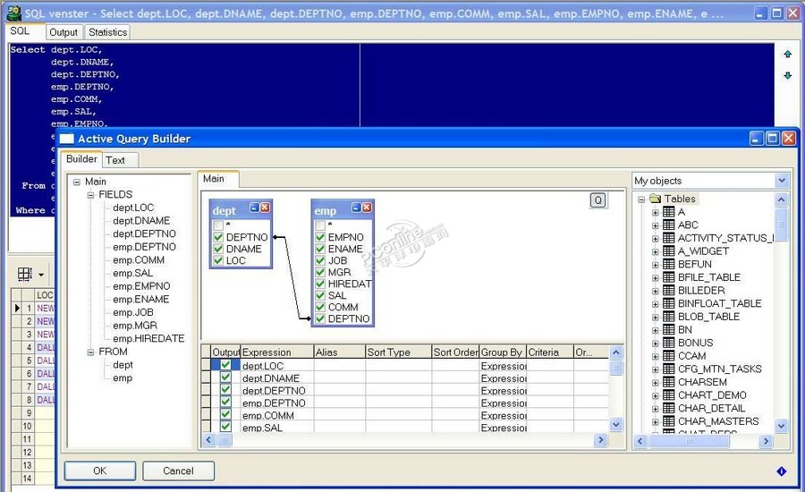Click the blue info diamond icon

coord(781,471)
